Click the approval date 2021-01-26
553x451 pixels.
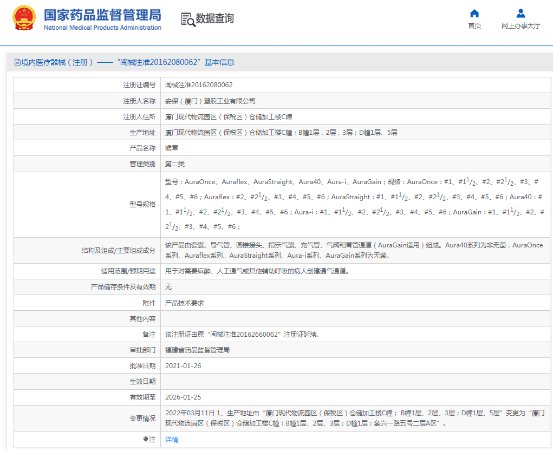coord(183,366)
